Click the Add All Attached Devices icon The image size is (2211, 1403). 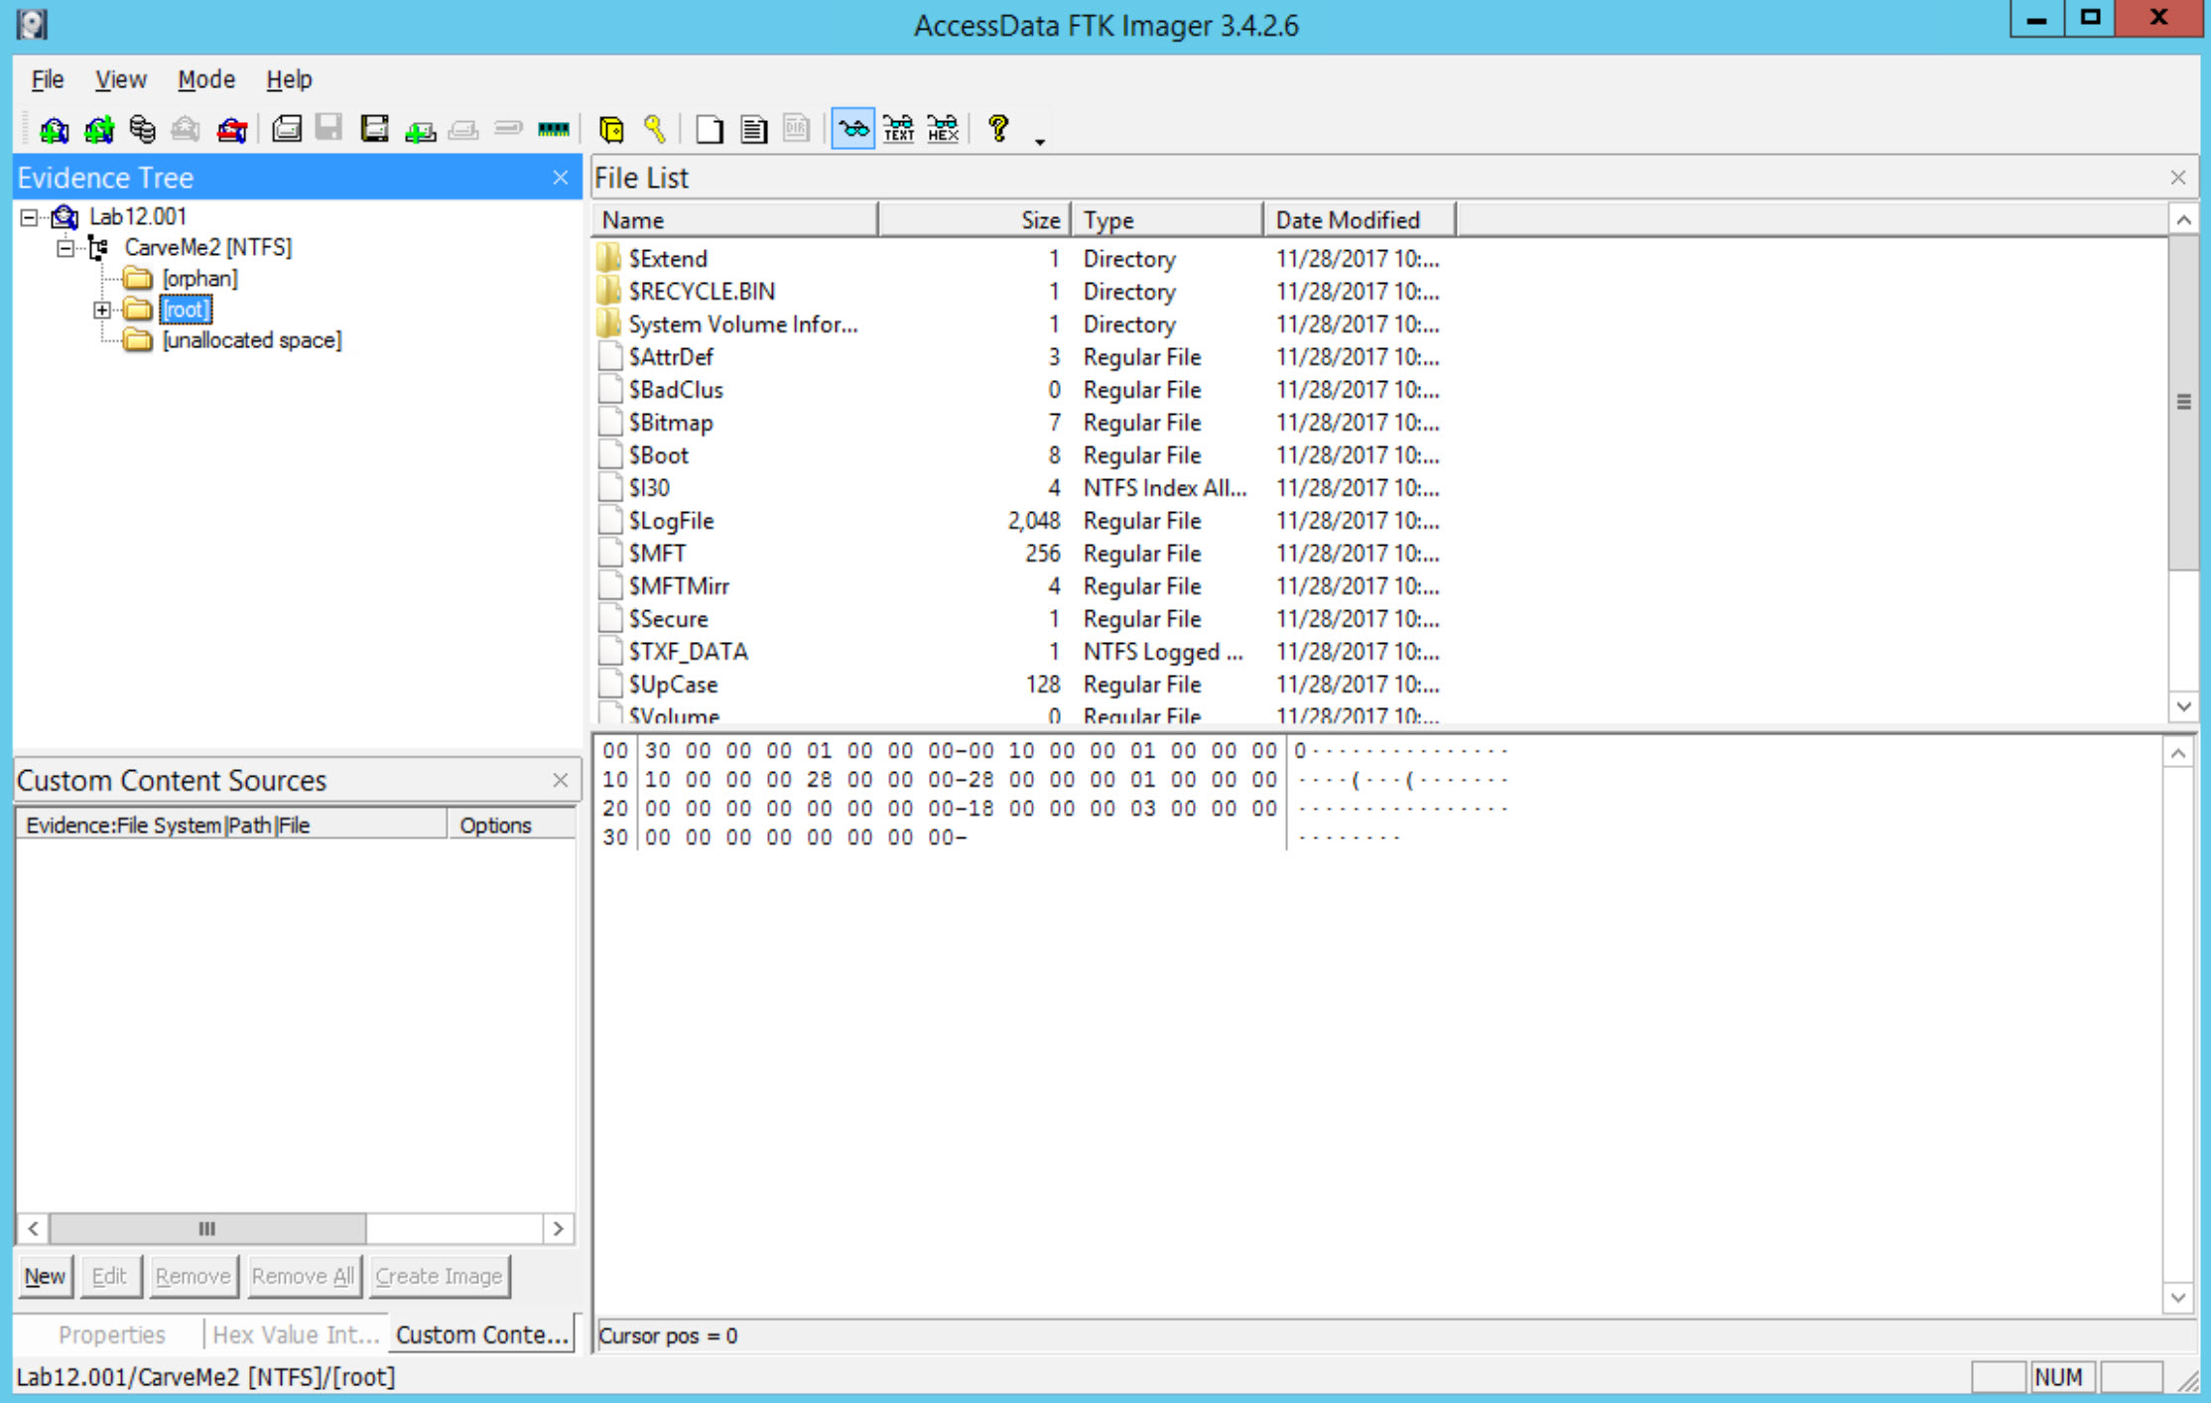coord(98,129)
